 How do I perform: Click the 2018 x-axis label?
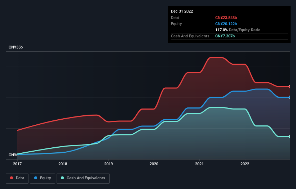63,164
